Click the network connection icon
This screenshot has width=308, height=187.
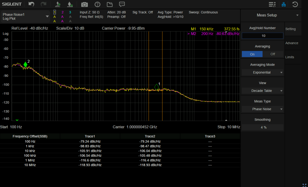284,5
